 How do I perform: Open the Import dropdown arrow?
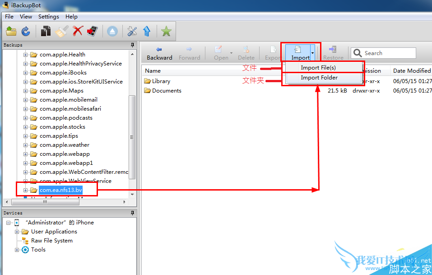tap(312, 53)
